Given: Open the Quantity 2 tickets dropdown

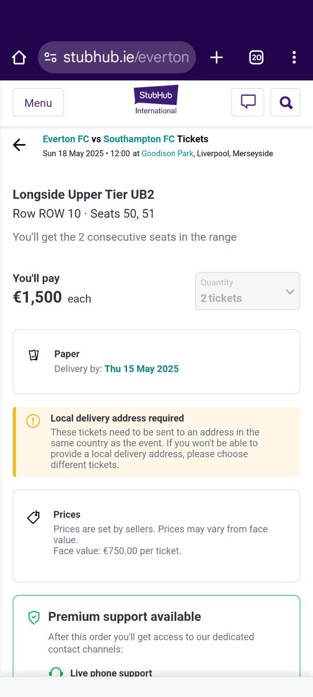Looking at the screenshot, I should [x=248, y=291].
